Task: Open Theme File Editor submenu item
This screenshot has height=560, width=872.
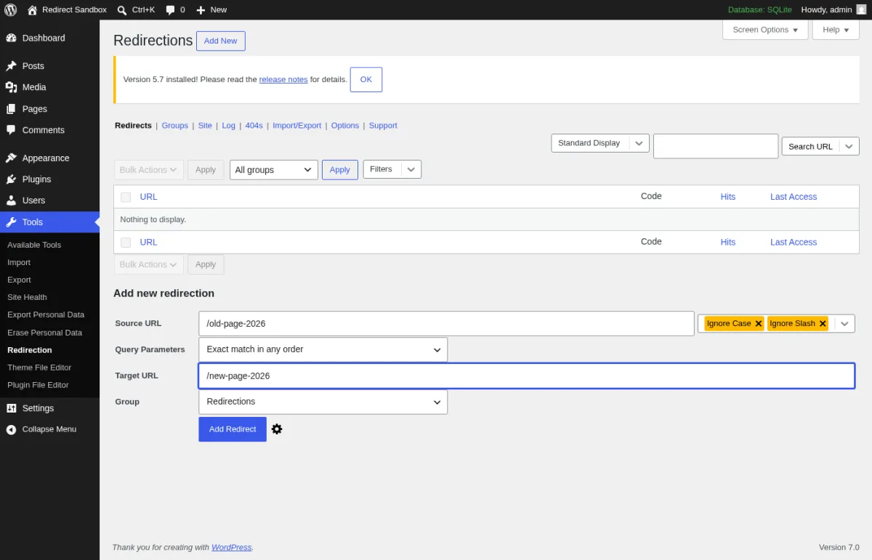Action: coord(39,368)
